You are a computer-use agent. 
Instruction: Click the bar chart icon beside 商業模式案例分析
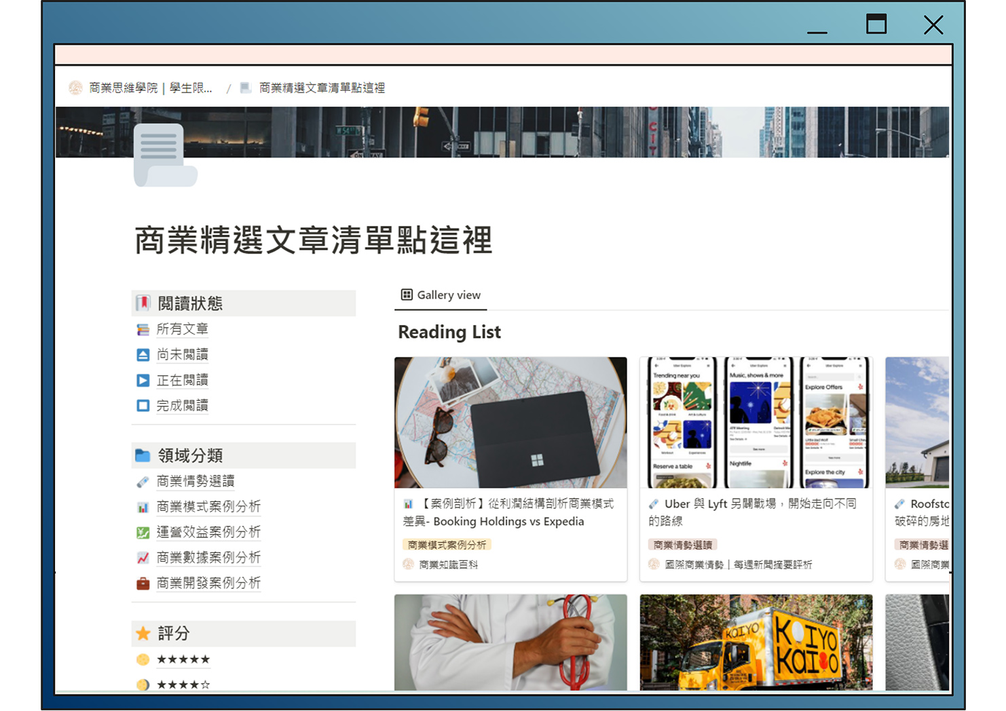pyautogui.click(x=143, y=507)
